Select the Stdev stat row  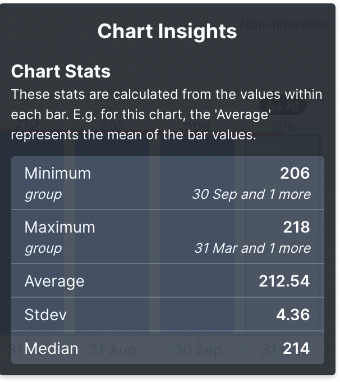(x=167, y=315)
